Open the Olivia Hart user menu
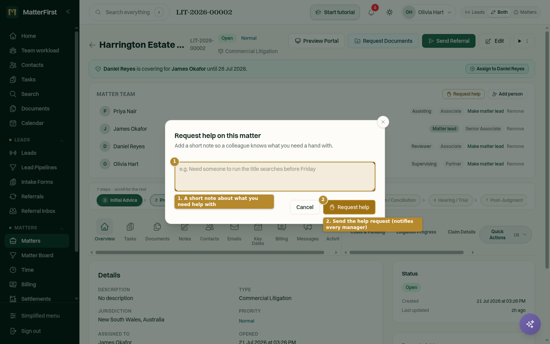Screen dimensions: 550x344 429,12
